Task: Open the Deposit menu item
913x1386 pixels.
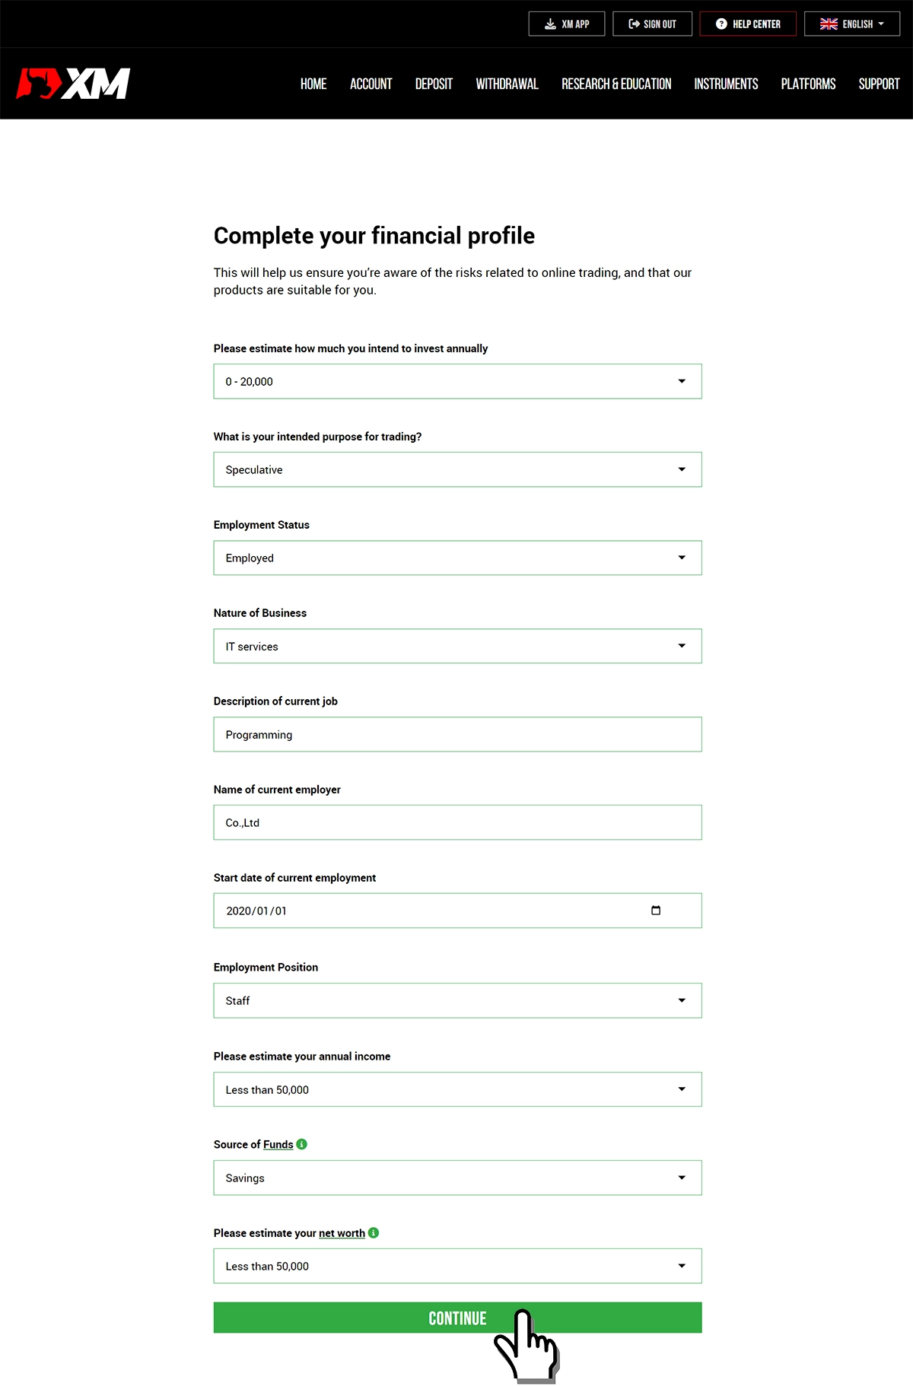Action: point(434,84)
